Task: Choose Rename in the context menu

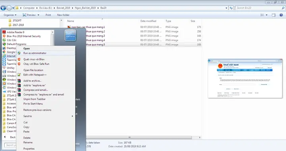Action: (x=28, y=142)
